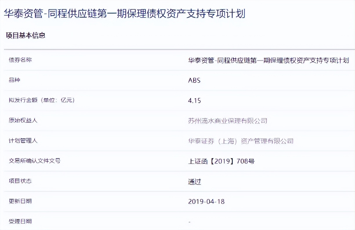Click the 更新日期 label

[x=20, y=201]
